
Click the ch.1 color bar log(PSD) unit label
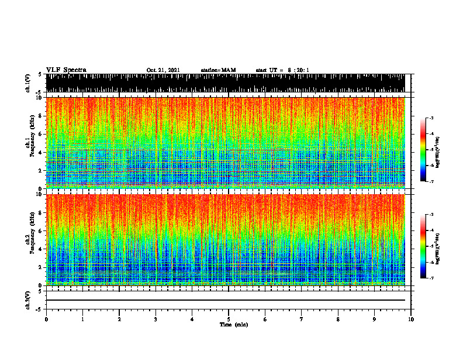click(438, 153)
